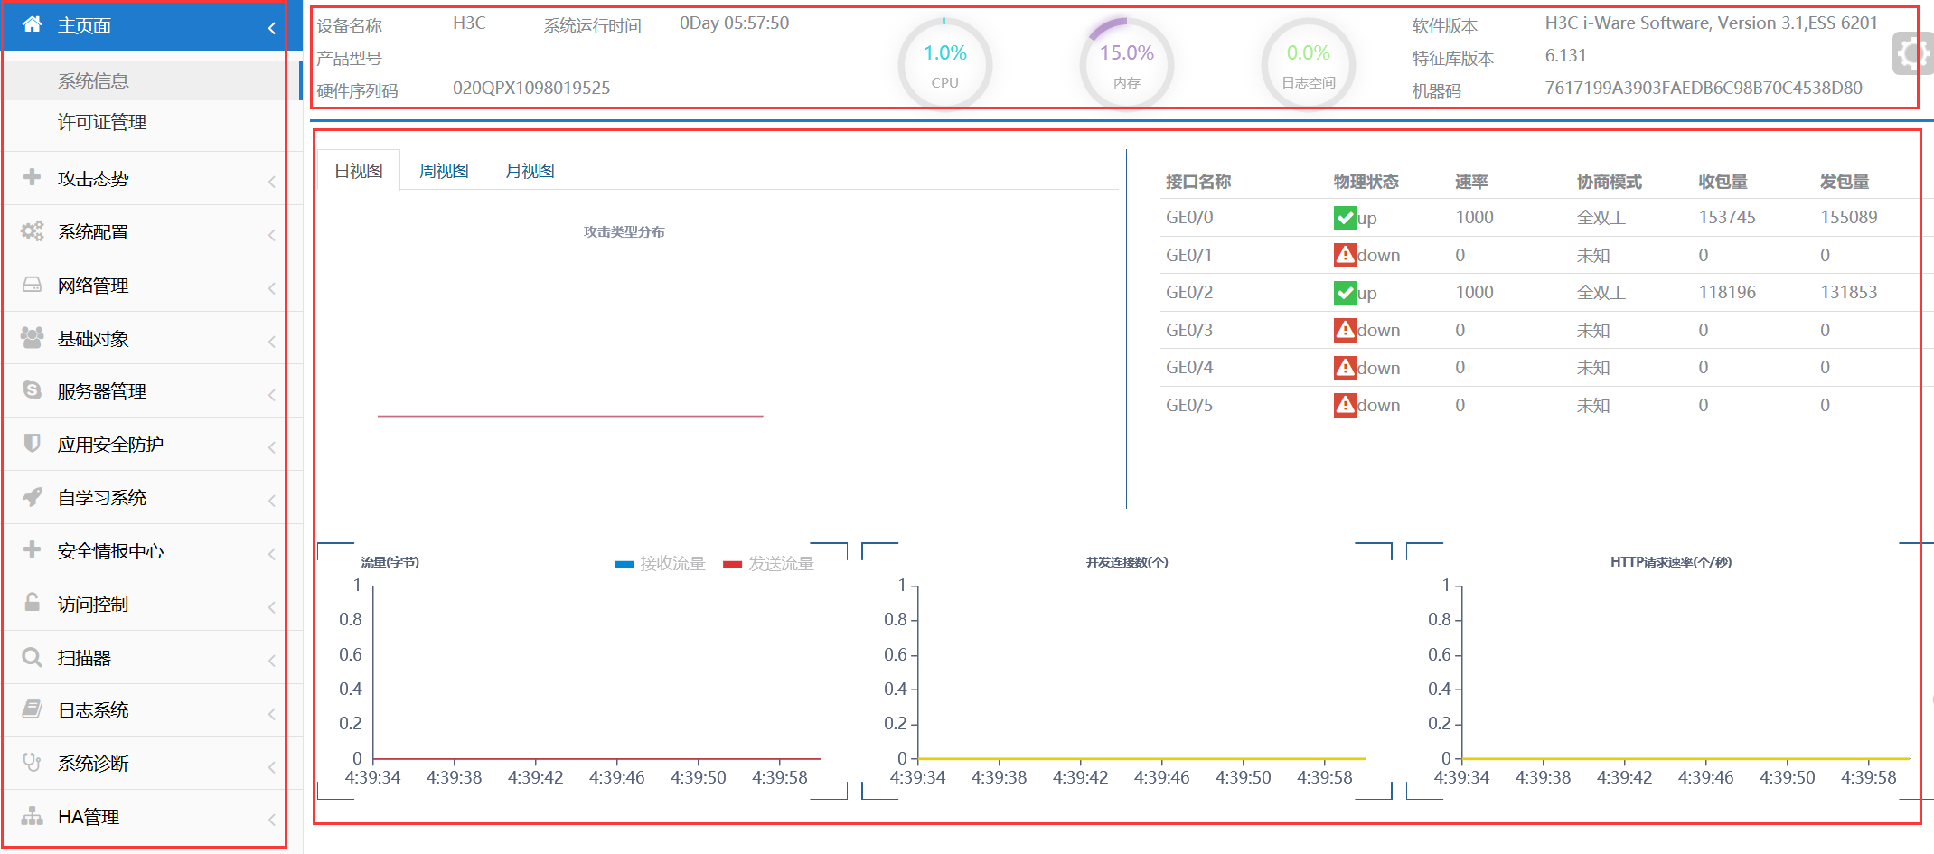The width and height of the screenshot is (1934, 854).
Task: Click the 接口名称 column header
Action: pos(1198,182)
